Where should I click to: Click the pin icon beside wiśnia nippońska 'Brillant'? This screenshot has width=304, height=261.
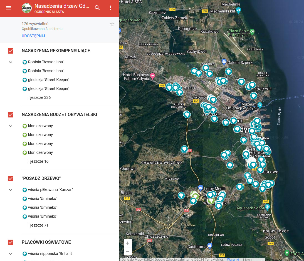coord(24,254)
